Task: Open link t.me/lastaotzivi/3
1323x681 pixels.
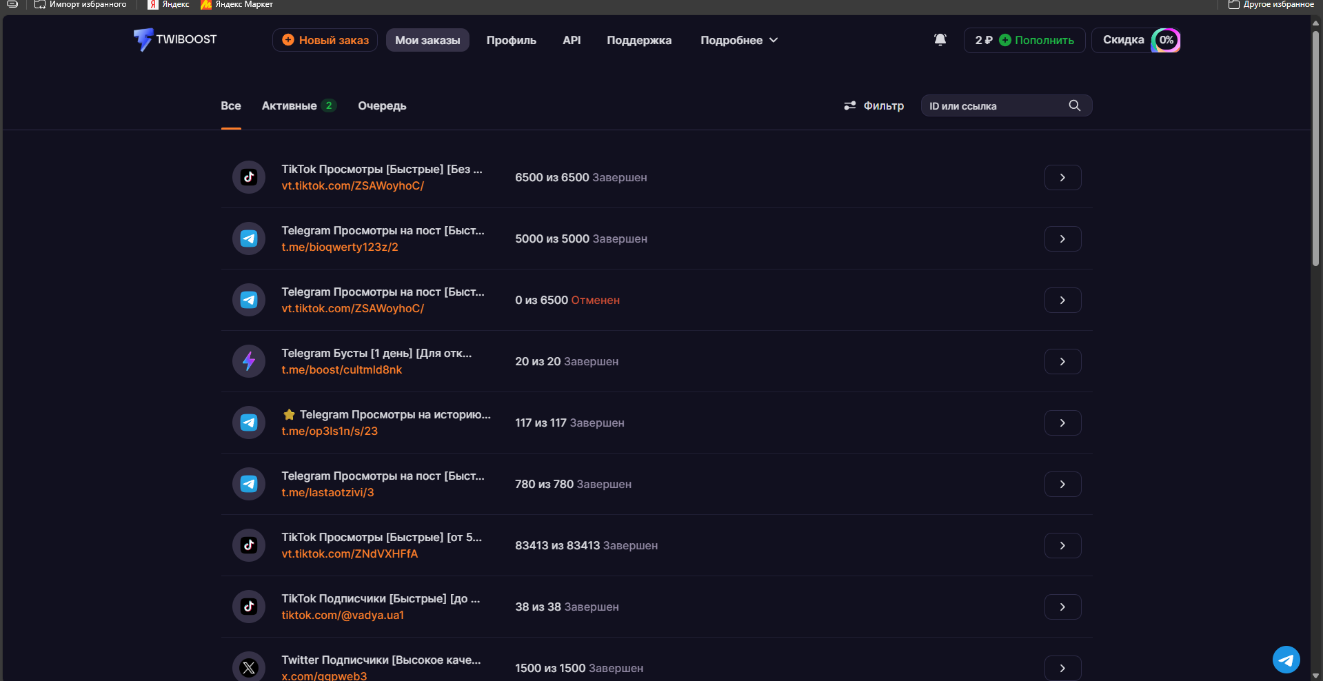Action: (x=327, y=493)
